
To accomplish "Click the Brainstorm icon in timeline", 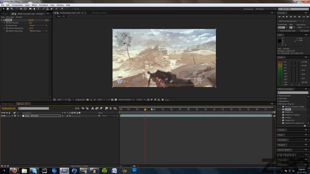I will tap(107, 108).
